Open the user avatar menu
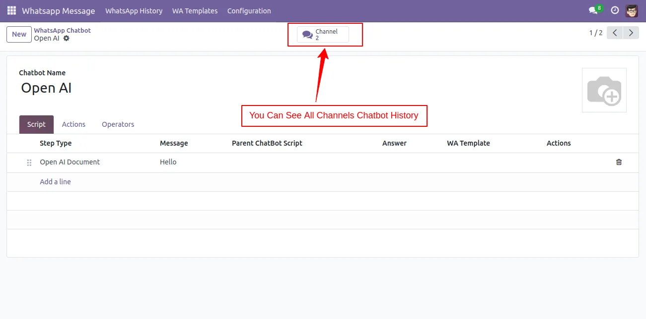The image size is (646, 319). point(632,10)
